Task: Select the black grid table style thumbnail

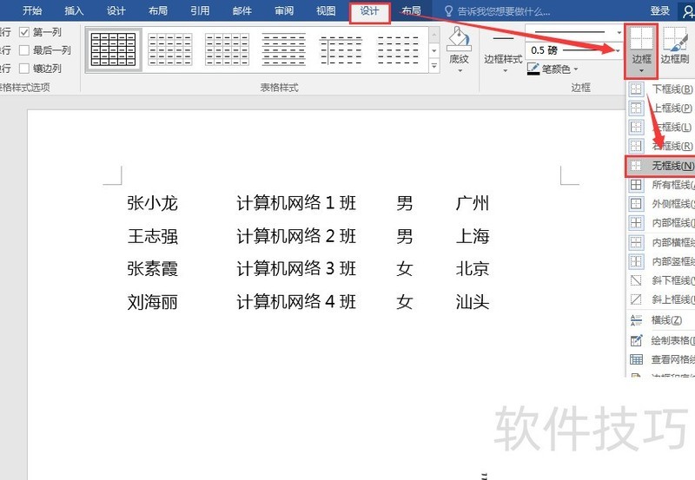Action: point(114,49)
